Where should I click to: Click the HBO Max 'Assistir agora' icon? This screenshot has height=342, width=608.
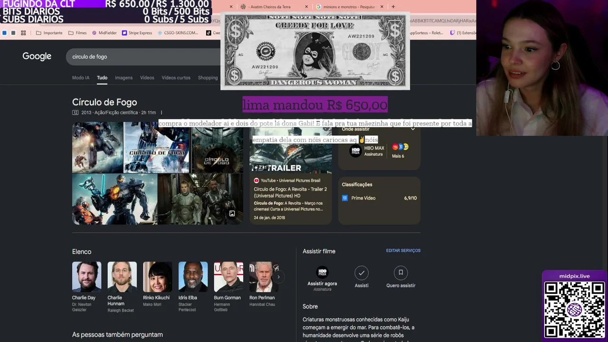pyautogui.click(x=322, y=273)
